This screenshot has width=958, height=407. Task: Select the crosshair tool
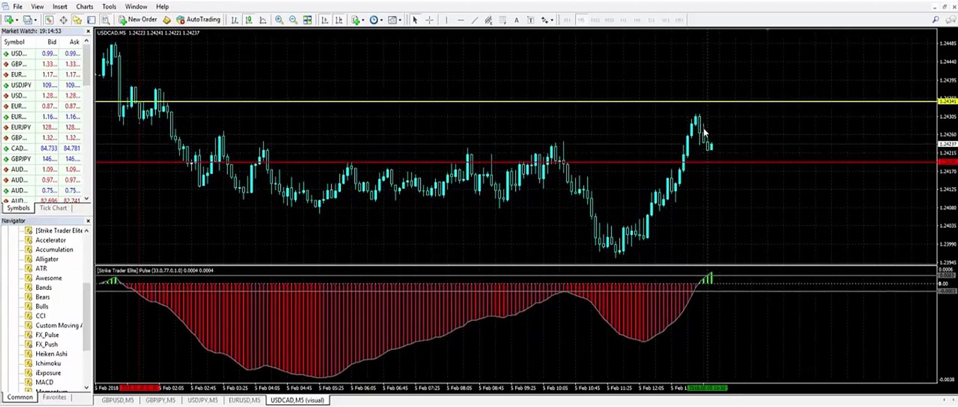(x=429, y=20)
